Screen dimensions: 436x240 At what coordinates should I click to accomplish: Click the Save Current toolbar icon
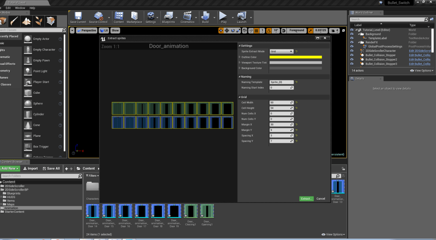78,17
